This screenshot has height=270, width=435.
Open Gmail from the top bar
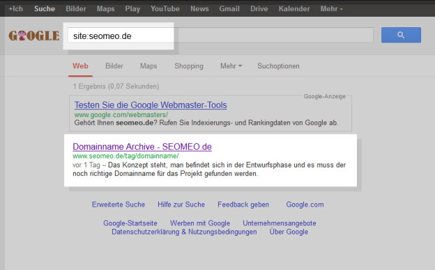pos(229,8)
